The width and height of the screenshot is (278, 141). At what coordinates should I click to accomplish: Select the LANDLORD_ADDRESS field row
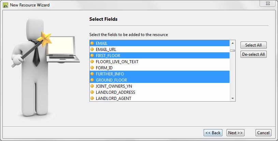[115, 92]
